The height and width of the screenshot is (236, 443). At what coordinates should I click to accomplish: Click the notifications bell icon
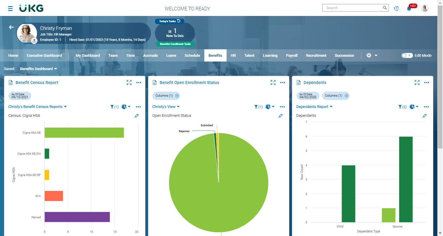[409, 8]
